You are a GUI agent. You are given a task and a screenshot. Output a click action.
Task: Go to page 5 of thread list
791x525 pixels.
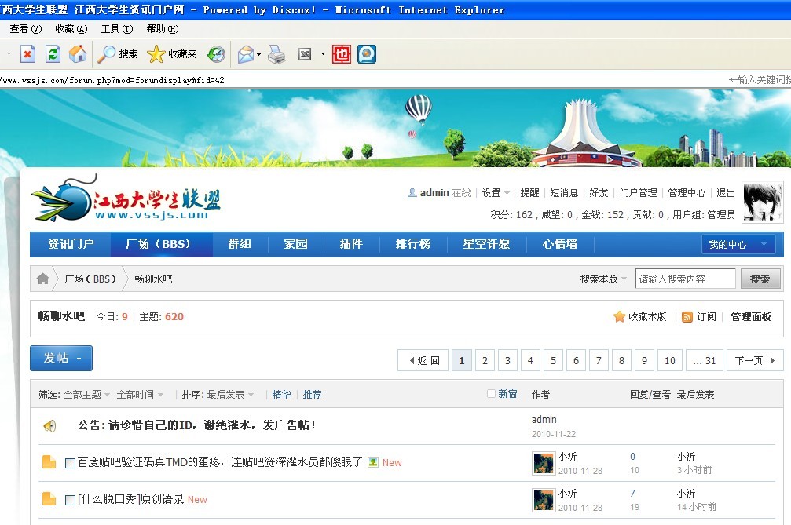click(x=553, y=361)
